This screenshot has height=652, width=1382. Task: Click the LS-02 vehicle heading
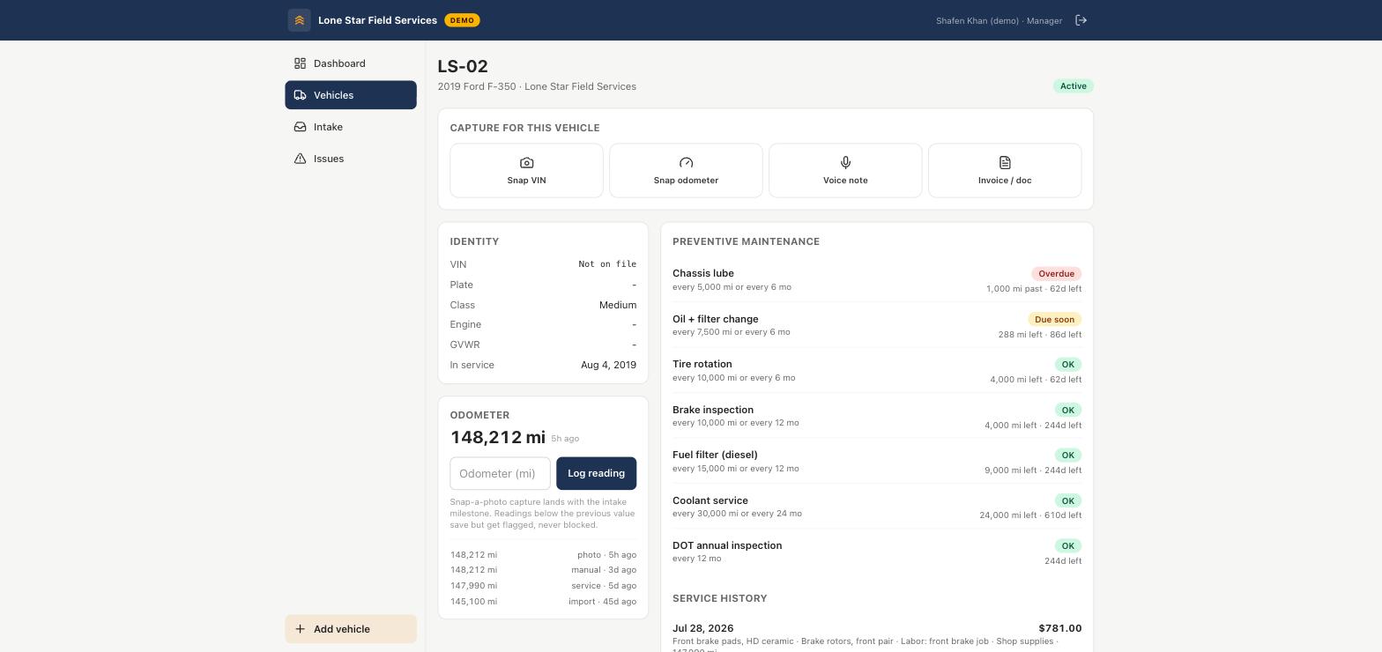tap(463, 66)
